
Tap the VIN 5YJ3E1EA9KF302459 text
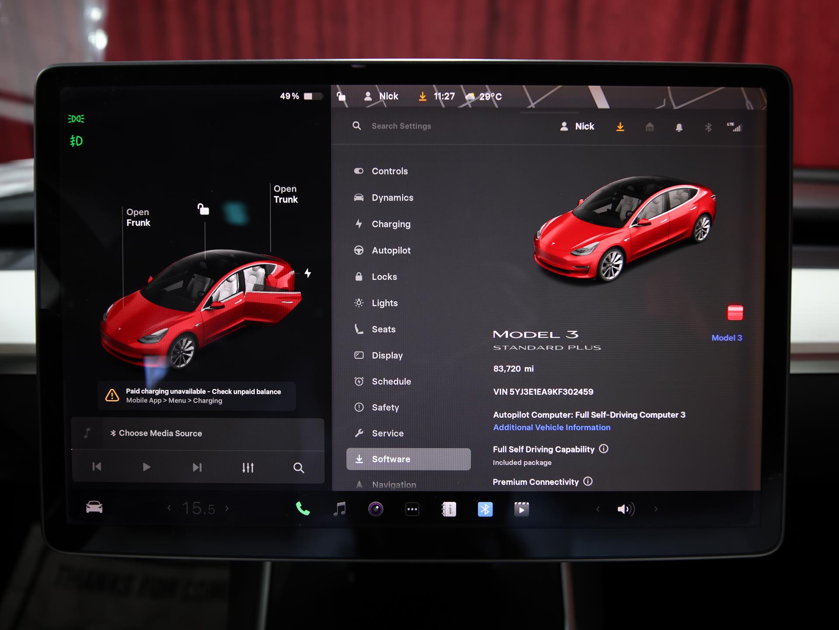click(543, 392)
